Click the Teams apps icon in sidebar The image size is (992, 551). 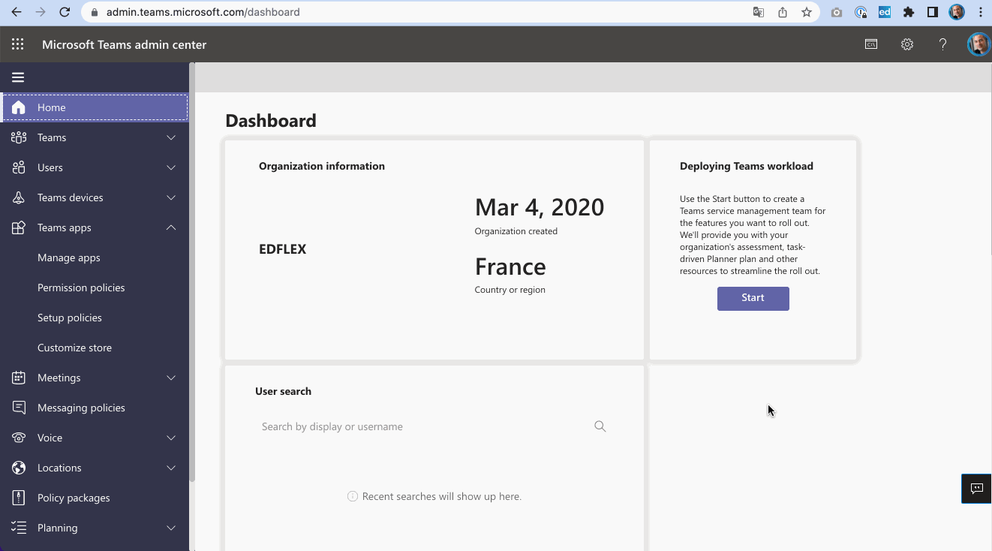coord(19,227)
